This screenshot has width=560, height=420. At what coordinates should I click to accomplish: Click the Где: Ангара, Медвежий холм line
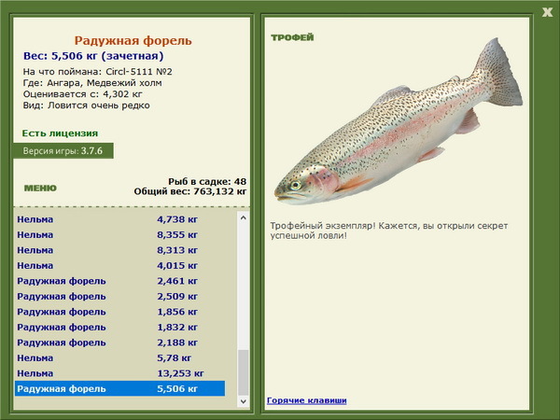pyautogui.click(x=92, y=83)
